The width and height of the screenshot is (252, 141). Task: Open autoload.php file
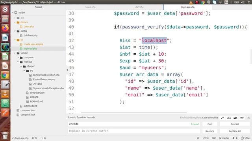[x=30, y=106]
